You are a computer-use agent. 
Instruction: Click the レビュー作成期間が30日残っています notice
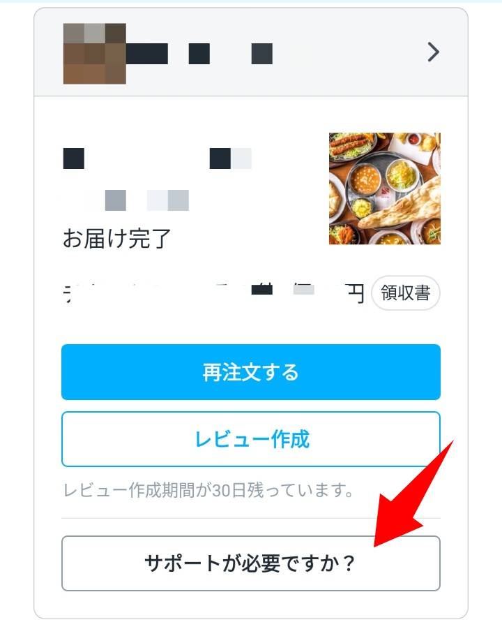point(208,490)
